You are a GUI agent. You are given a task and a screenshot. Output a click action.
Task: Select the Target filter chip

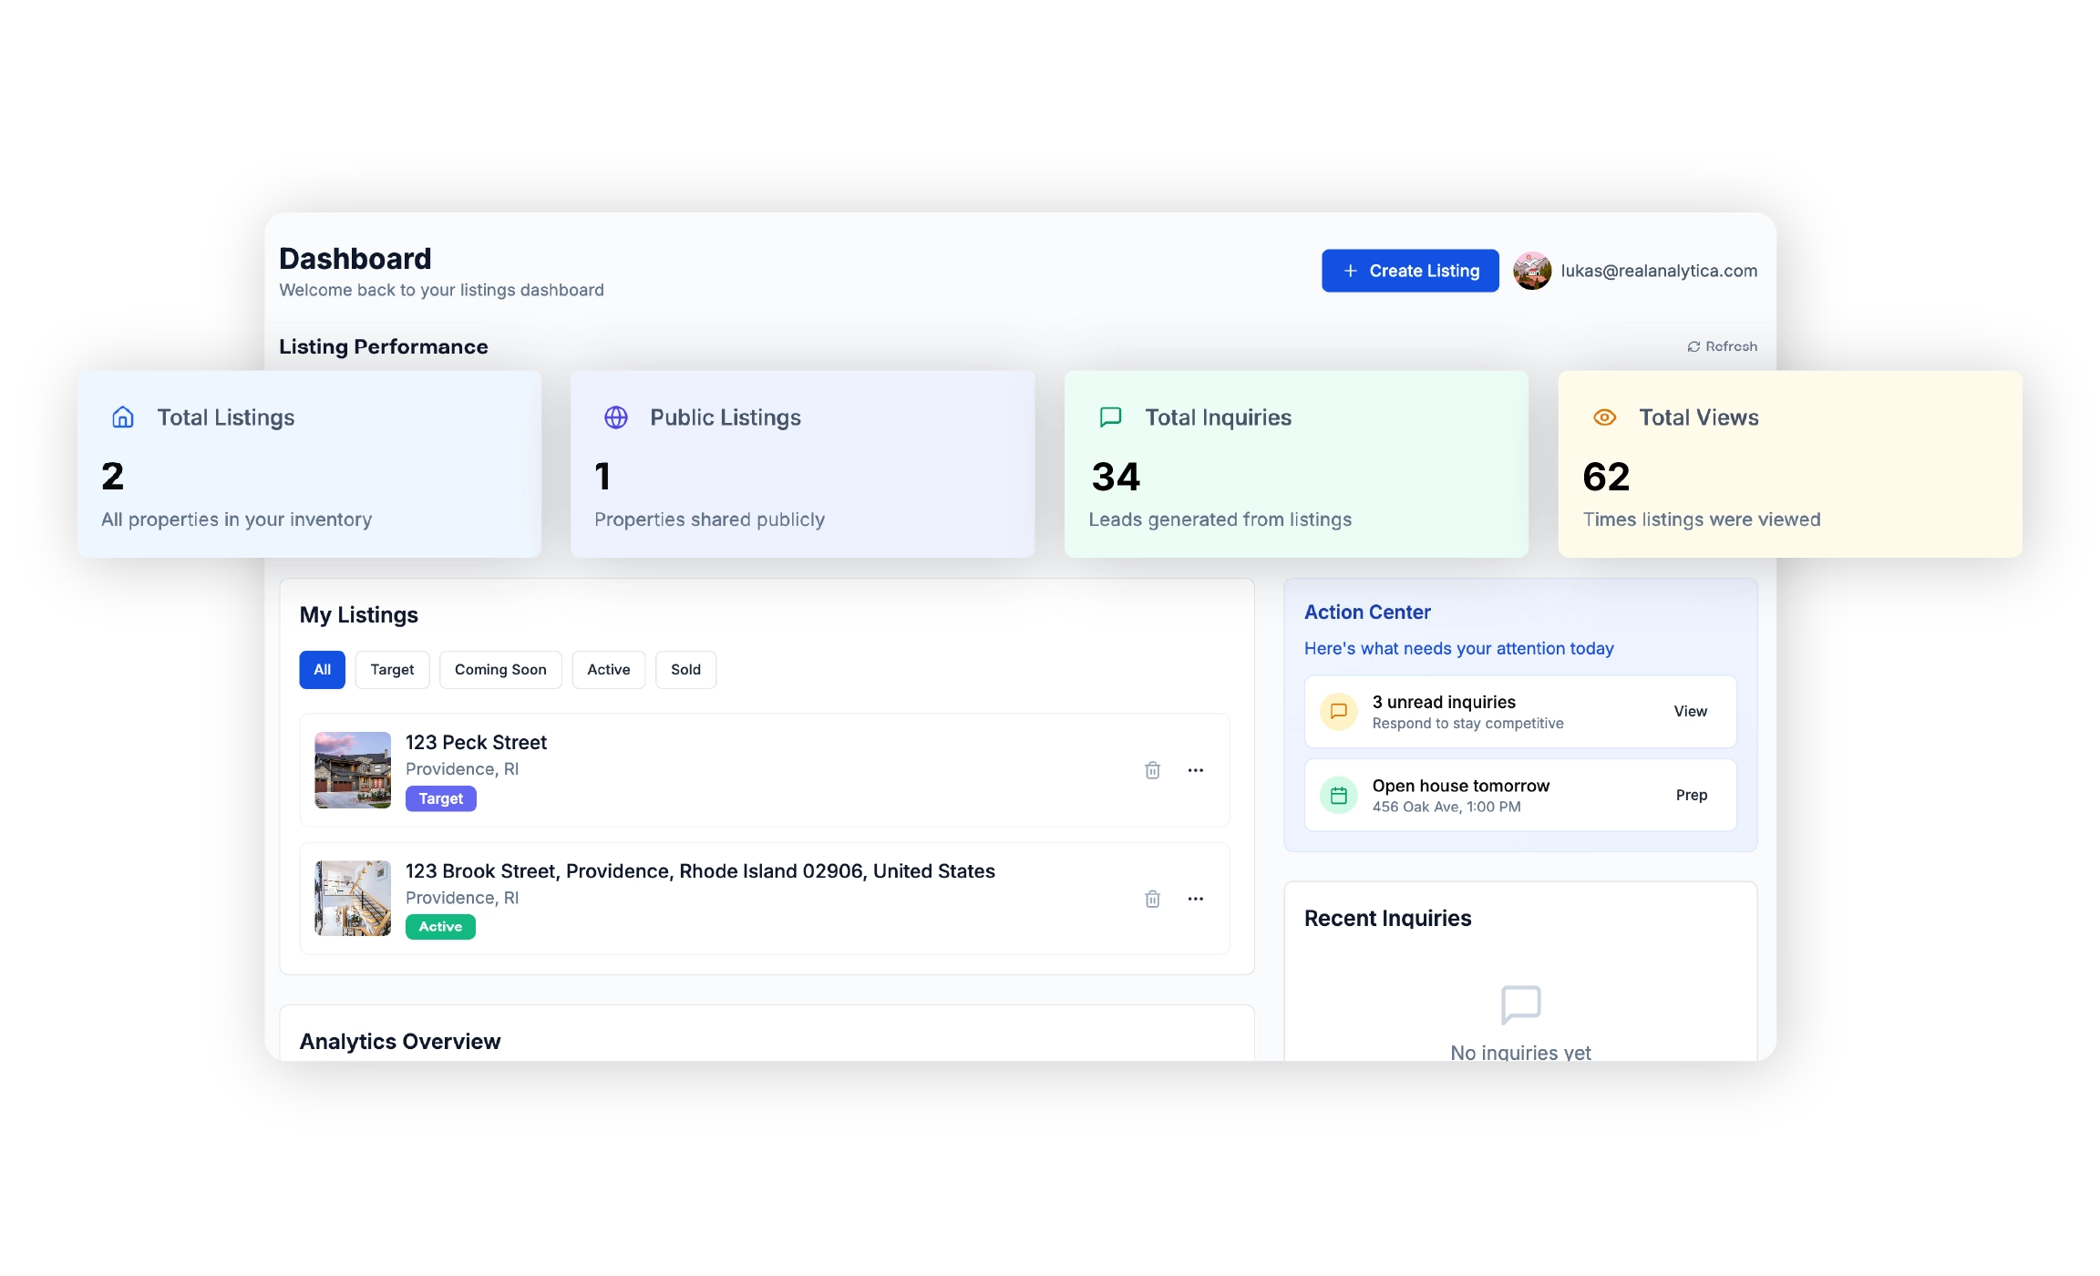click(392, 670)
